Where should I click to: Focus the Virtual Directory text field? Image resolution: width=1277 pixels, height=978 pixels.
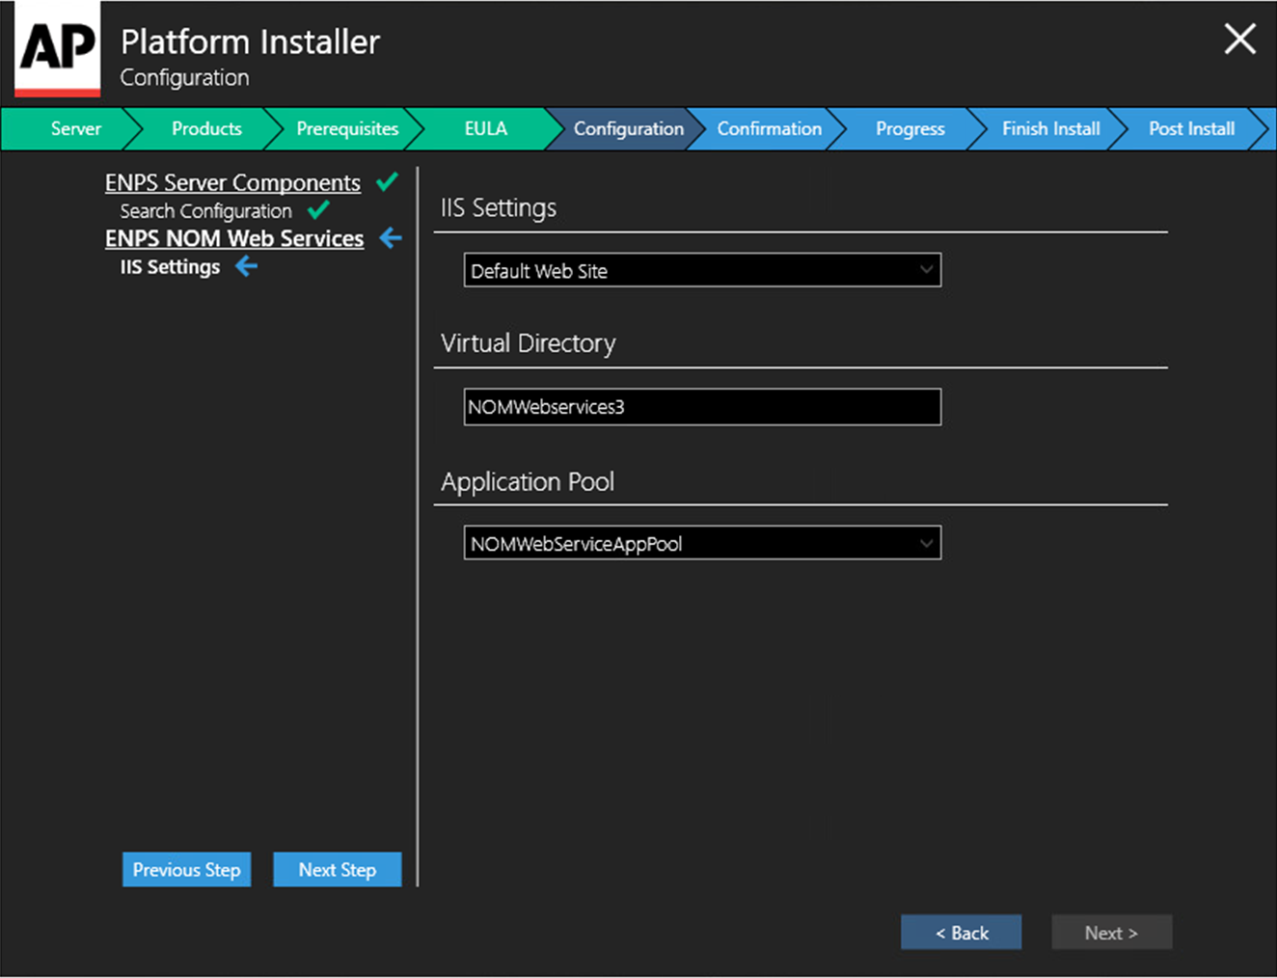(702, 406)
